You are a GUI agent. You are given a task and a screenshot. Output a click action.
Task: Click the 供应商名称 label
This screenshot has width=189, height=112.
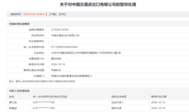coord(38,36)
